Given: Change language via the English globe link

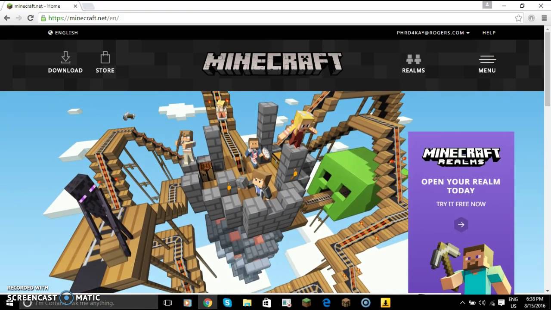Looking at the screenshot, I should click(x=63, y=33).
